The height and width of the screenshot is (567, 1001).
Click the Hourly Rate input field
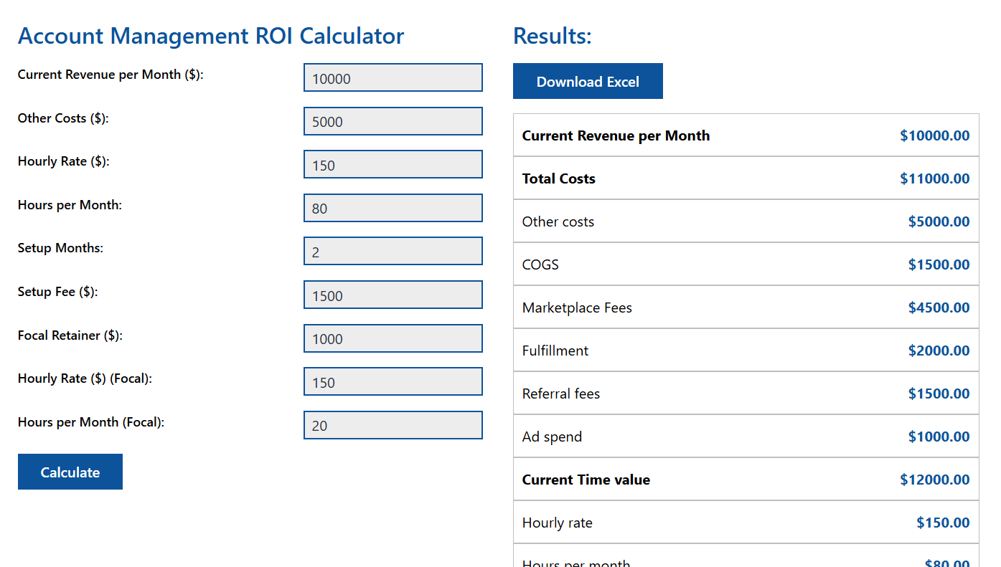click(393, 164)
